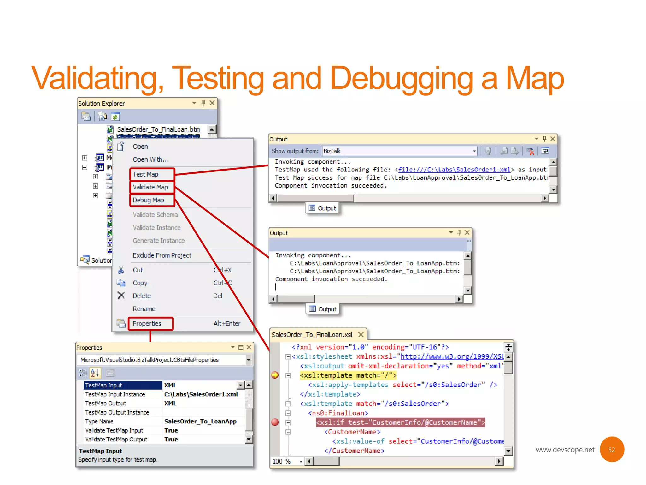This screenshot has width=646, height=485.
Task: Click the Delete X icon in context menu
Action: click(x=121, y=296)
